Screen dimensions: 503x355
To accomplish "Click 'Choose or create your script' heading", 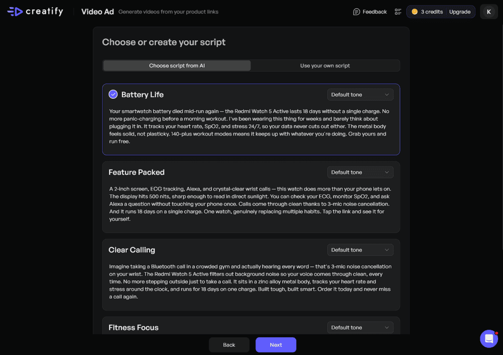I will coord(164,42).
